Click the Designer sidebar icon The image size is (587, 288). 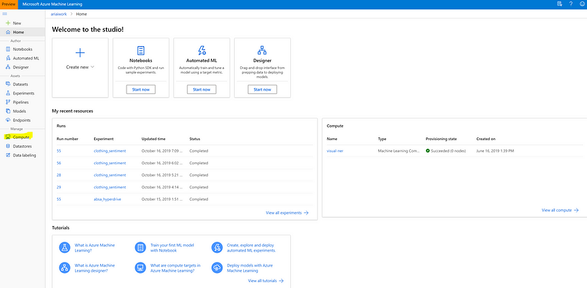click(8, 67)
